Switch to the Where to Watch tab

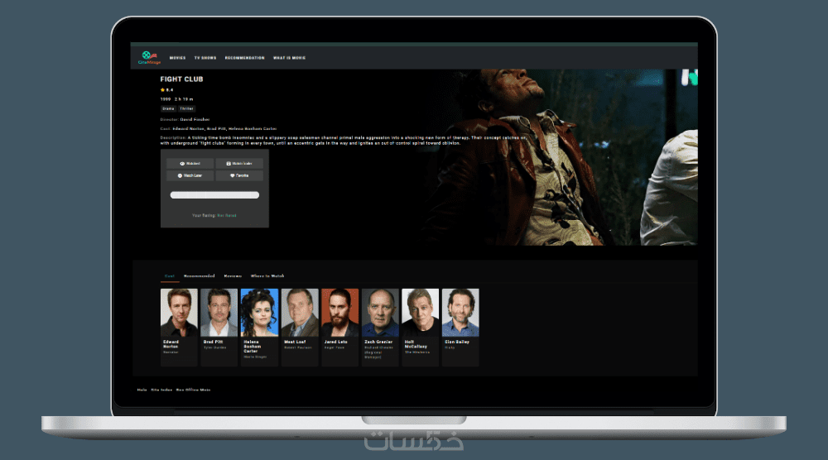coord(267,276)
